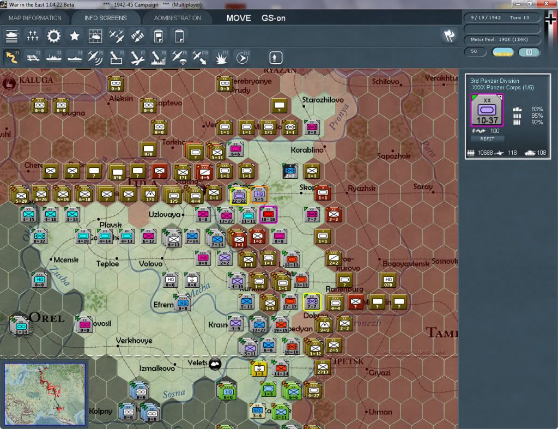The image size is (558, 429).
Task: Click the 3rd Panzer 10-37 counter in side panel
Action: click(487, 110)
